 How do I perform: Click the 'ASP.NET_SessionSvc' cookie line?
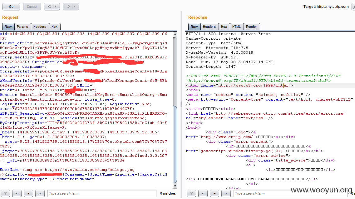[84, 113]
